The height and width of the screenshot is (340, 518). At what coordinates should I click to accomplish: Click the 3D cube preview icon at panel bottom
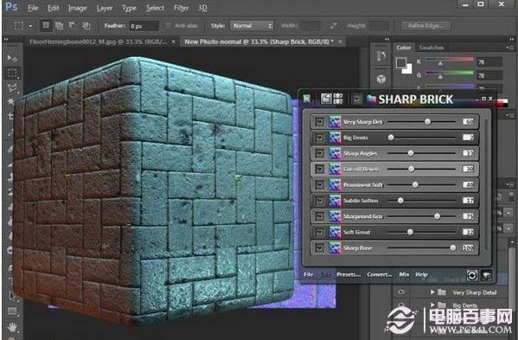coord(486,275)
